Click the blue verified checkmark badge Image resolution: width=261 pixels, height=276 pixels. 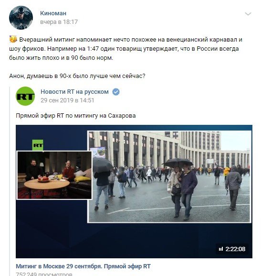pos(116,92)
